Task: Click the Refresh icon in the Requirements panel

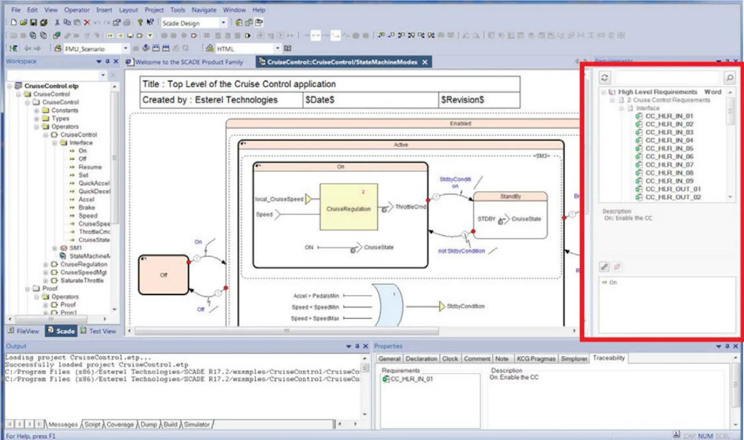Action: pyautogui.click(x=604, y=78)
